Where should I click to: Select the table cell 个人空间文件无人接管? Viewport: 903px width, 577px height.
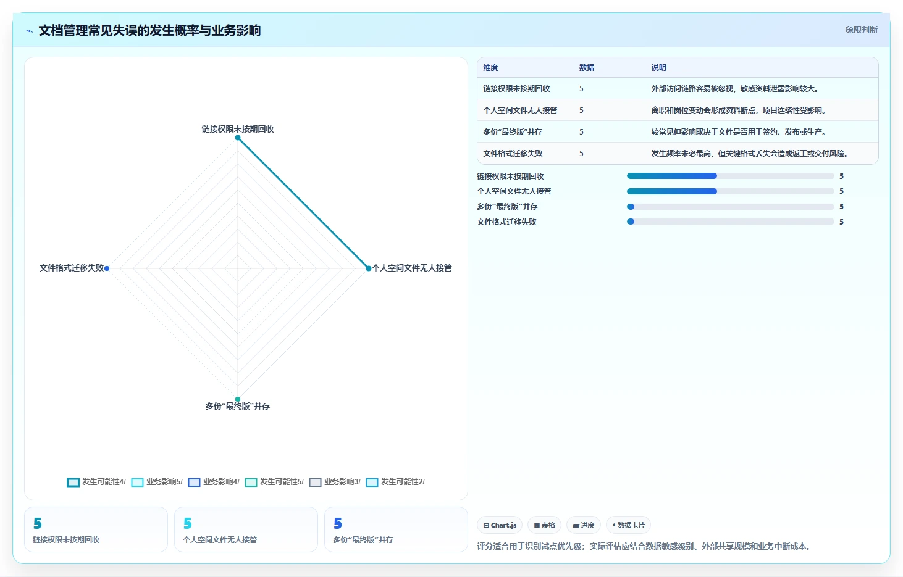[520, 110]
